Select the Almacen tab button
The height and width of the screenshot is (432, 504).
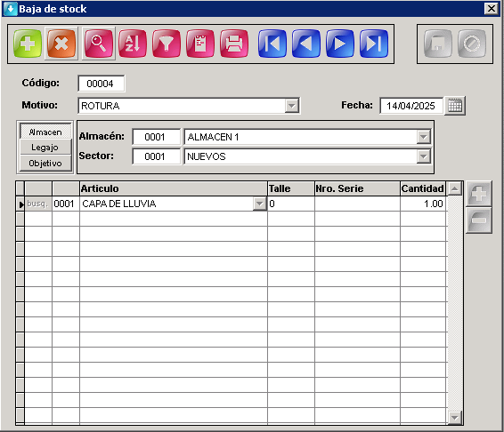pos(45,132)
